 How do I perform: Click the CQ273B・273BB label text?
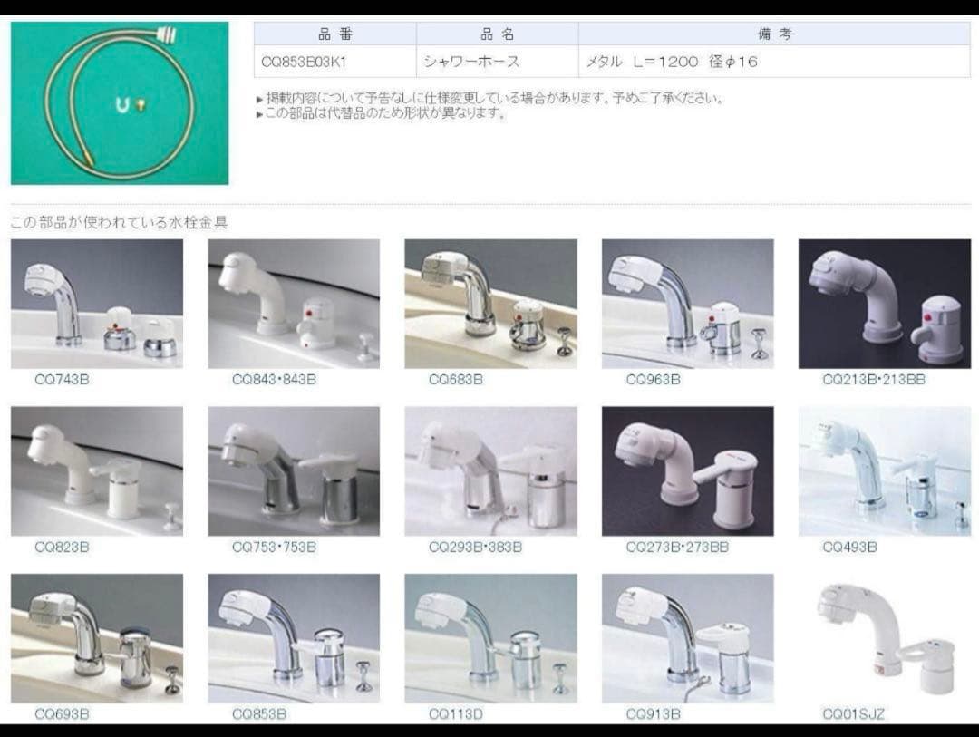[677, 548]
